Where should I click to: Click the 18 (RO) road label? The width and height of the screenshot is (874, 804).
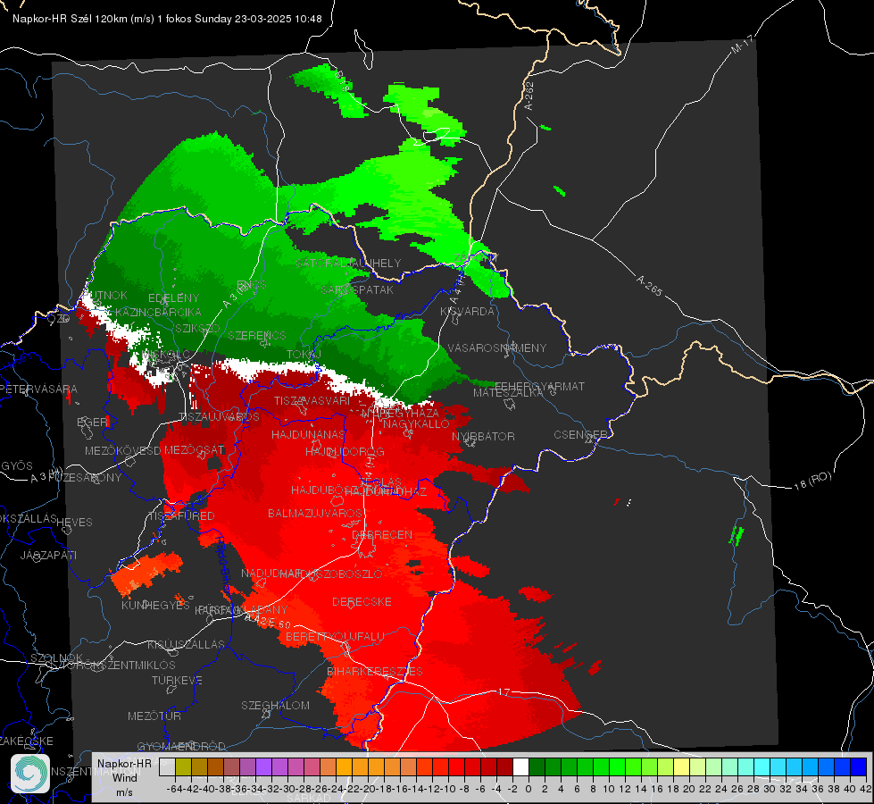point(812,481)
